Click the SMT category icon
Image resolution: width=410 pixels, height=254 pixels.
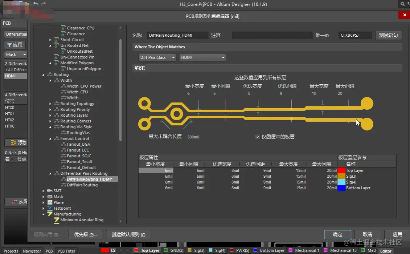50,191
